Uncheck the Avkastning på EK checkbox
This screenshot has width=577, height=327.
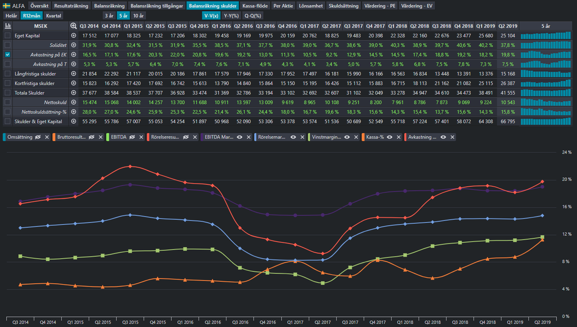[x=7, y=54]
